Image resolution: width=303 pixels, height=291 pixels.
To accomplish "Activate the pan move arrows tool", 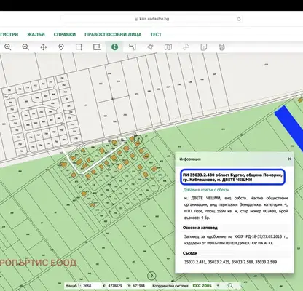I will [x=43, y=47].
